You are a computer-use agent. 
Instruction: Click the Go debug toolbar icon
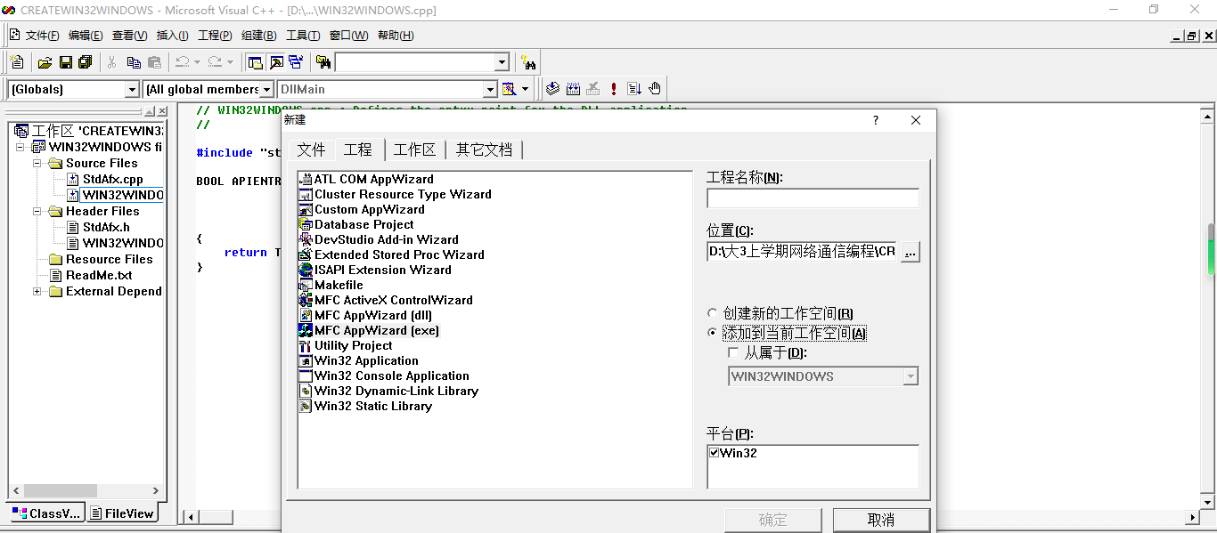(634, 89)
